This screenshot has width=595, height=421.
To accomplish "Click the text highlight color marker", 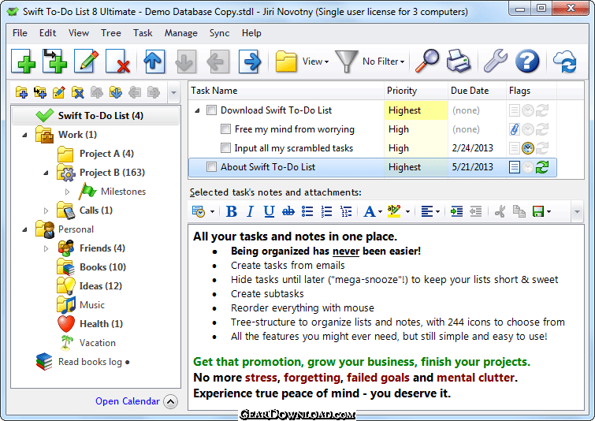I will (x=394, y=211).
